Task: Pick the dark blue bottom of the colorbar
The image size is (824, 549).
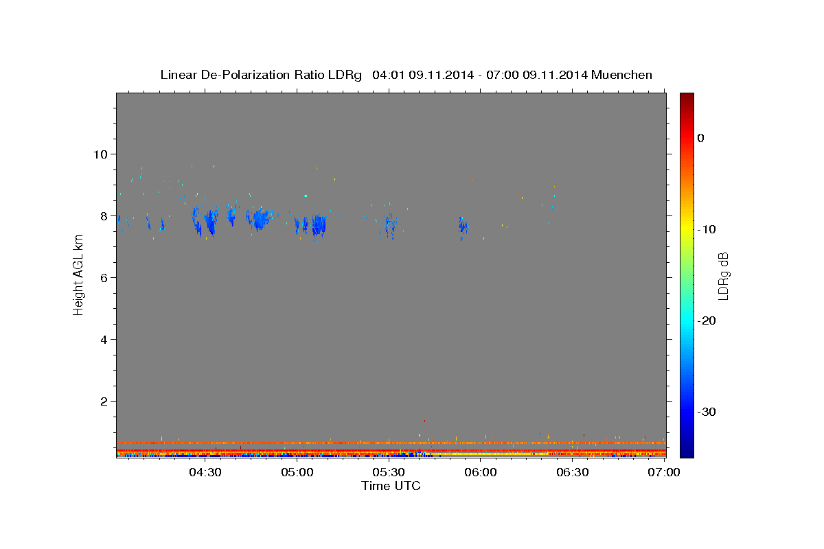Action: point(687,452)
